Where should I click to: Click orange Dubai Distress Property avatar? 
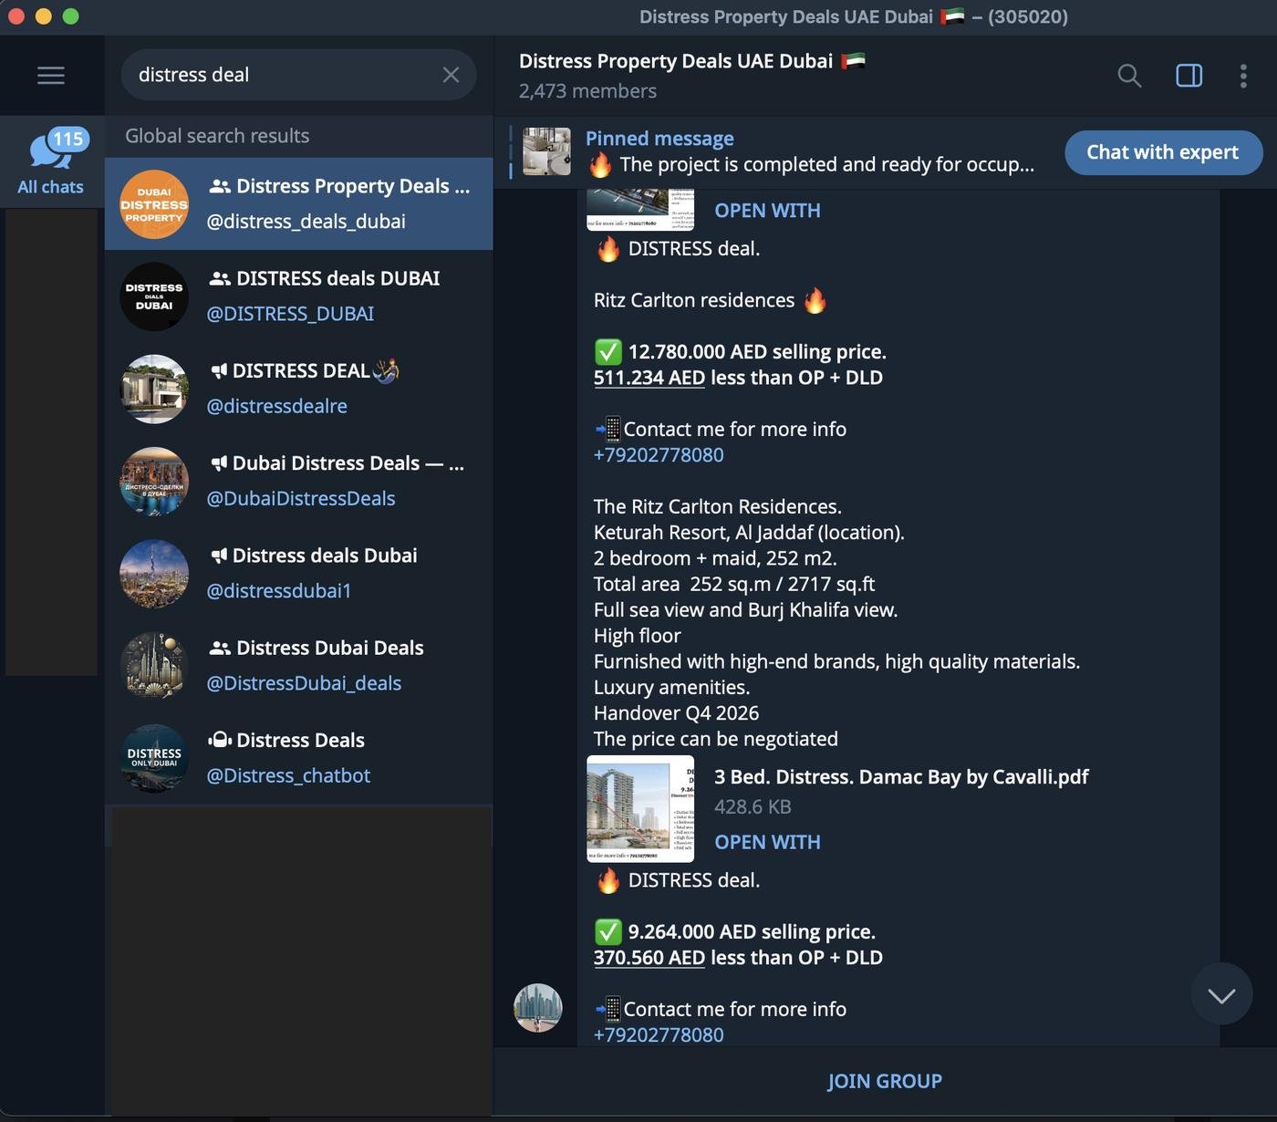coord(154,204)
